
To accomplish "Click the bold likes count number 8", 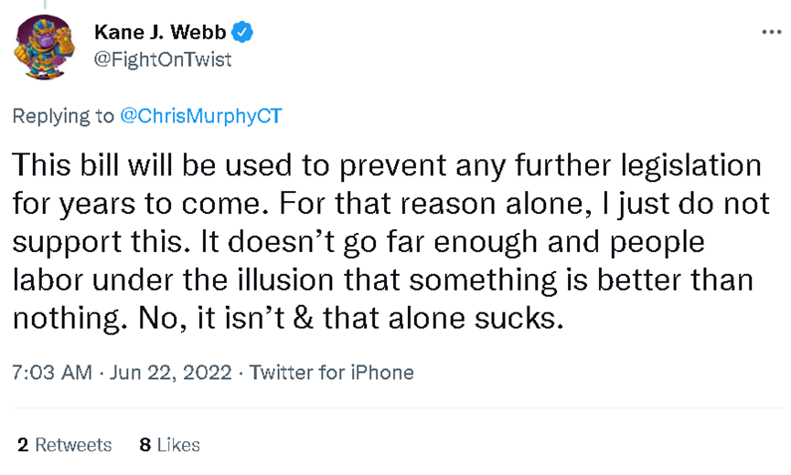I will [x=145, y=445].
